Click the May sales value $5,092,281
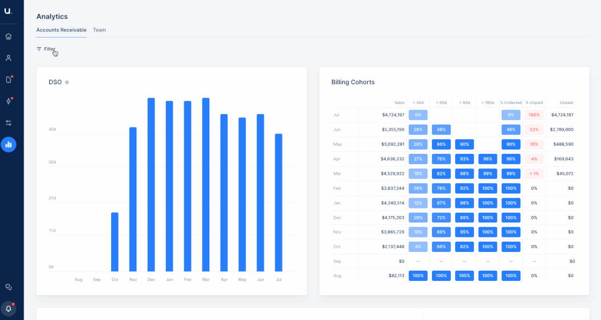Screen dimensions: 601x320 [393, 144]
